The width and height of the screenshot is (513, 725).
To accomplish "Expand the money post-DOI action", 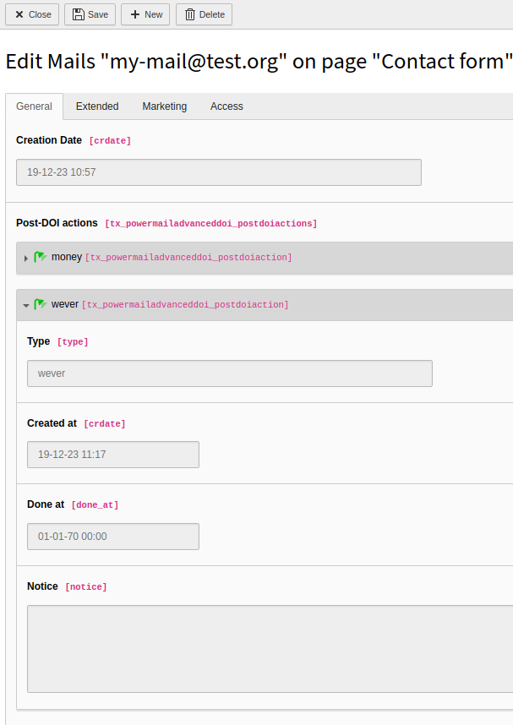I will tap(26, 258).
